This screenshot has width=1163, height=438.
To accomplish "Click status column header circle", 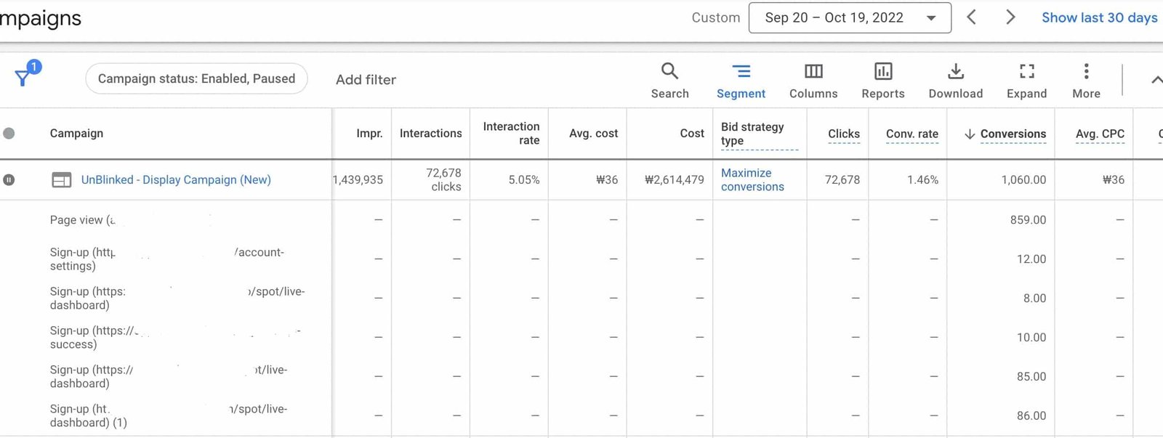I will 9,133.
